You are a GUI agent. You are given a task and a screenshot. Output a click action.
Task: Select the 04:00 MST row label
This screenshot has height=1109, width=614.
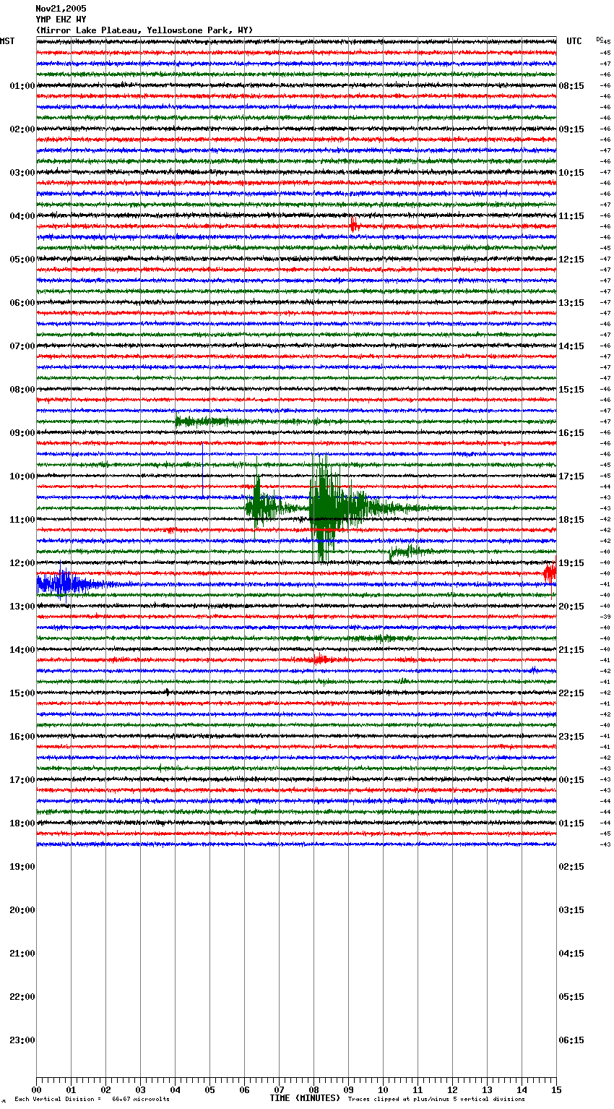coord(22,216)
